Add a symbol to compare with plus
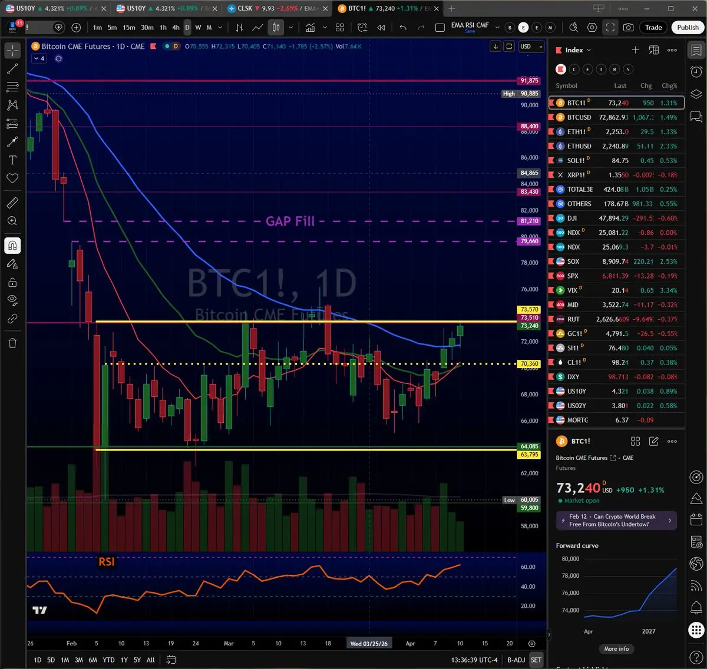Image resolution: width=707 pixels, height=669 pixels. (x=76, y=27)
